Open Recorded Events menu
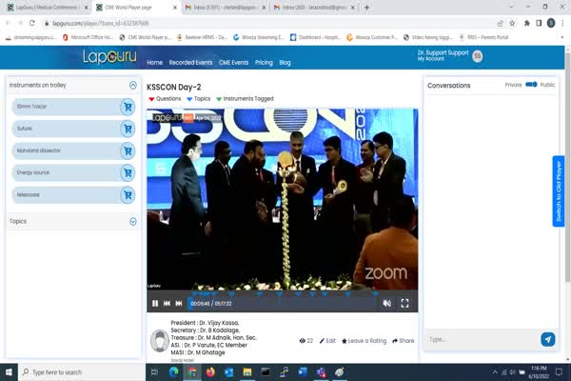571x381 pixels. pyautogui.click(x=191, y=63)
